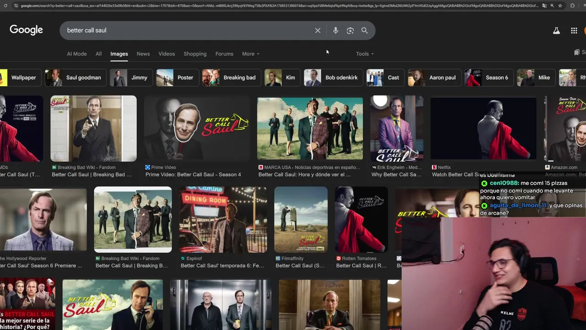This screenshot has height=330, width=586.
Task: Open thumbnail of man at office desk
Action: [329, 305]
